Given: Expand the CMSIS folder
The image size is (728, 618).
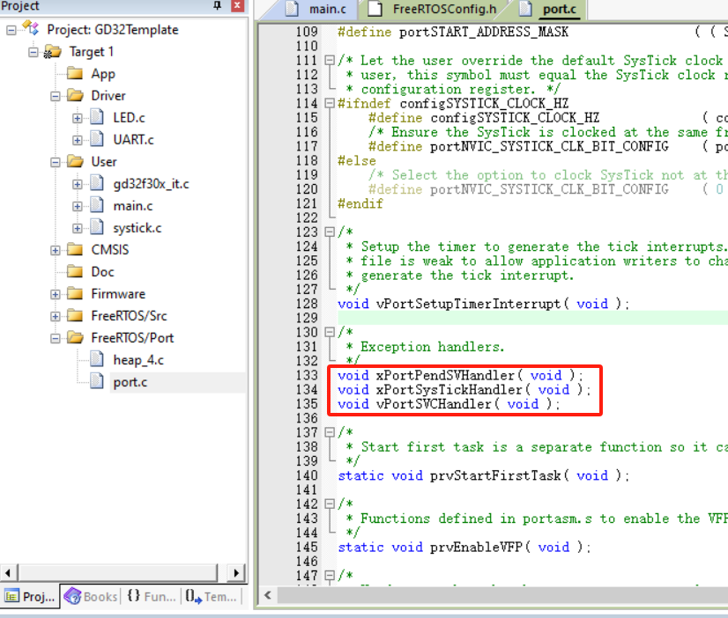Looking at the screenshot, I should pyautogui.click(x=56, y=250).
